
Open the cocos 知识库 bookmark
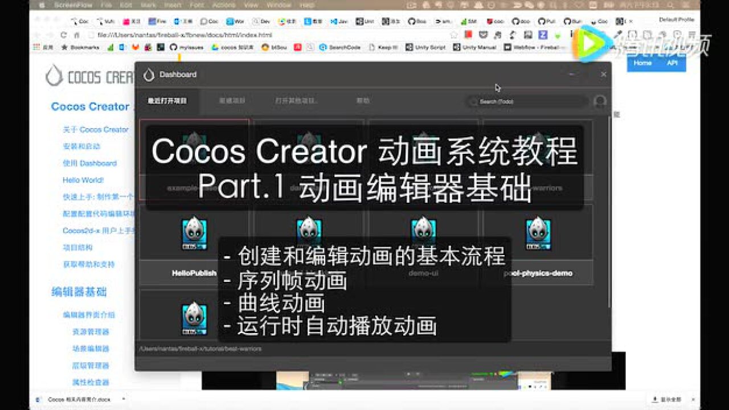click(x=233, y=47)
